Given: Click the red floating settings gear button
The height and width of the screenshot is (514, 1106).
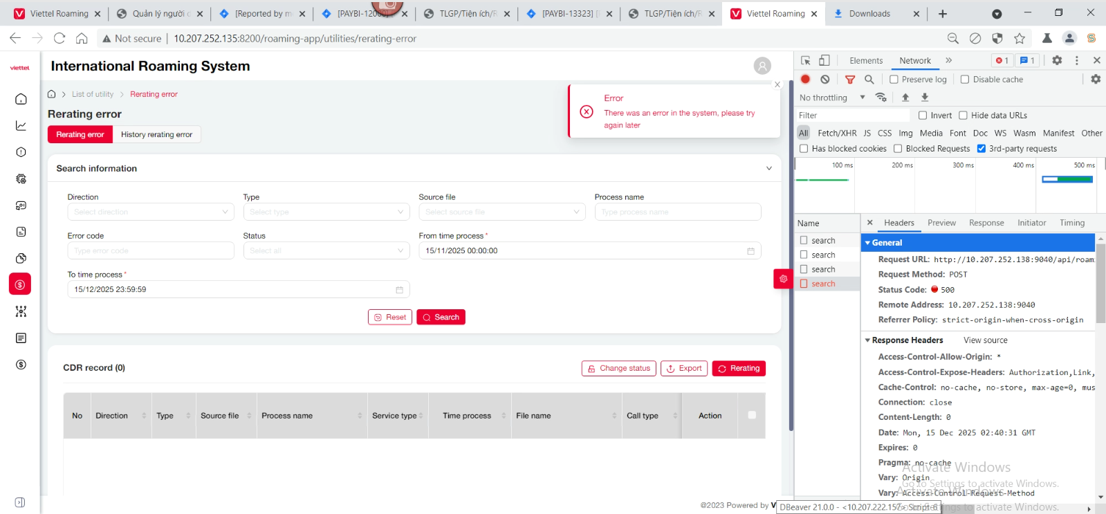Looking at the screenshot, I should (783, 279).
